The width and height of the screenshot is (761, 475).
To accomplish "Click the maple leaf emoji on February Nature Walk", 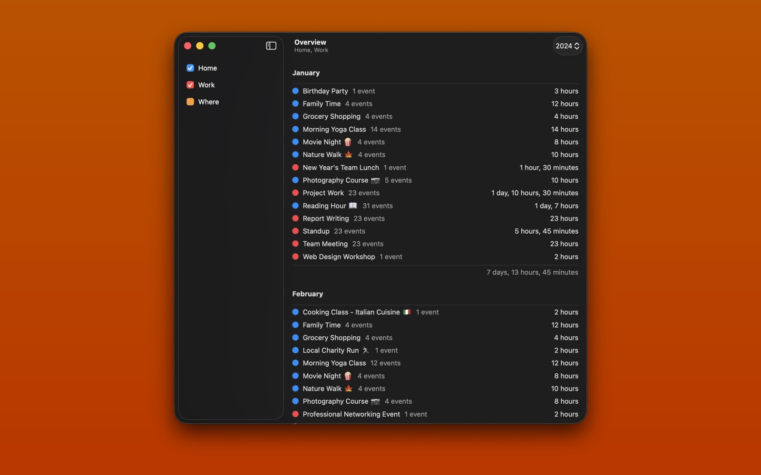I will point(349,389).
